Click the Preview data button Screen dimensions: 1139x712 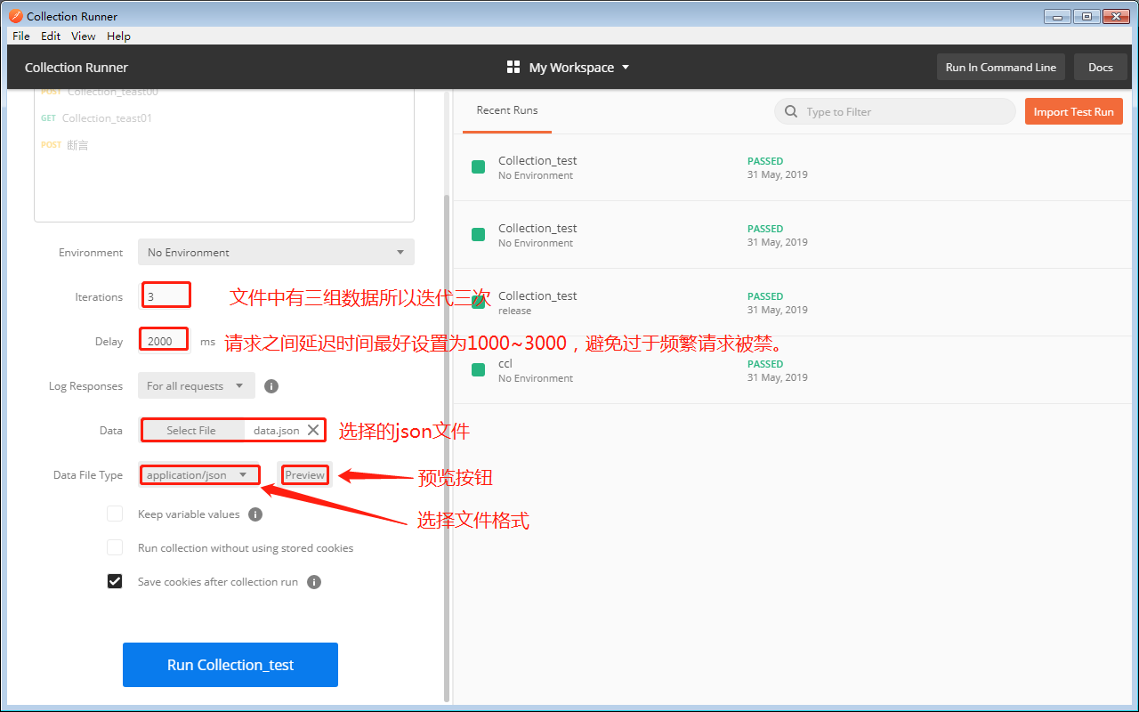pos(305,475)
